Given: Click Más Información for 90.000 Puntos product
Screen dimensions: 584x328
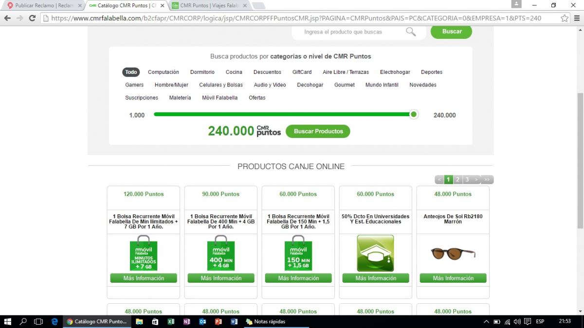Looking at the screenshot, I should click(x=221, y=278).
